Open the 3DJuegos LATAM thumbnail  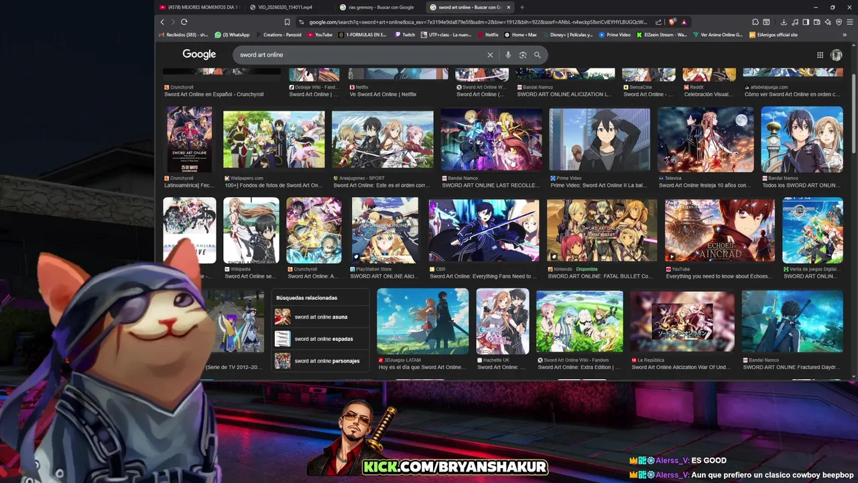pyautogui.click(x=423, y=321)
